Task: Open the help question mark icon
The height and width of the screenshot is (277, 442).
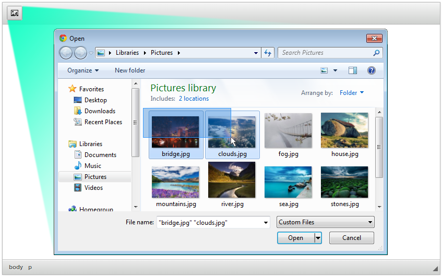Action: (372, 70)
